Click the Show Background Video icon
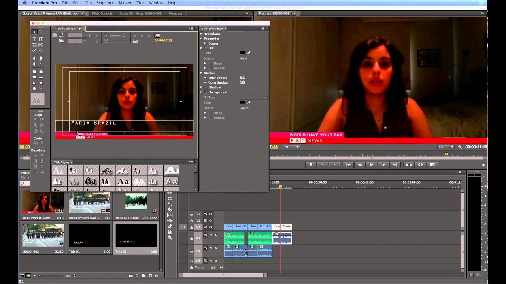Viewport: 506px width, 284px height. pyautogui.click(x=157, y=35)
